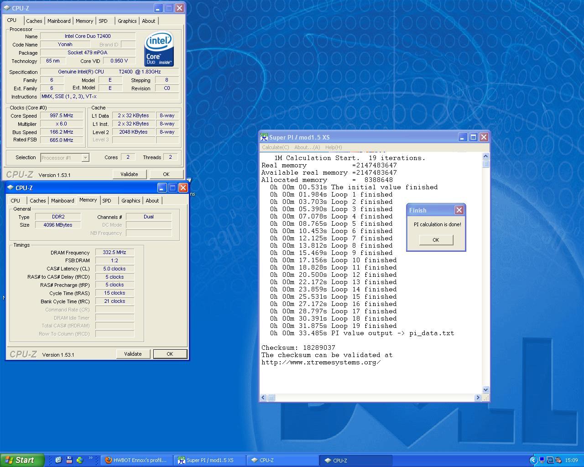The height and width of the screenshot is (467, 584).
Task: Click the Core VID value 0.950 V
Action: 119,61
